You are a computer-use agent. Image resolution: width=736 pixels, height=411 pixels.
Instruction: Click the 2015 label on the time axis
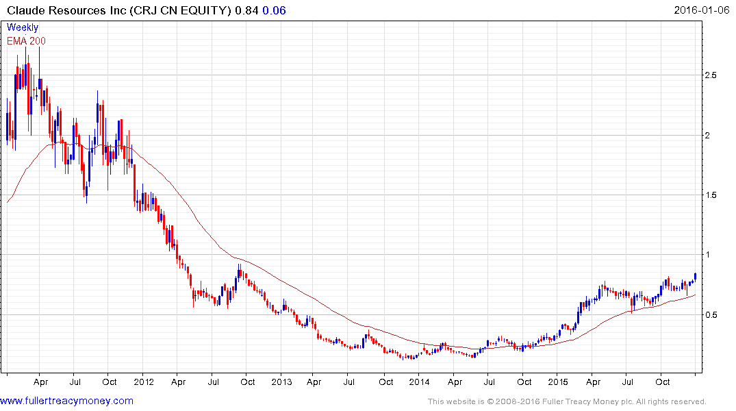point(557,382)
